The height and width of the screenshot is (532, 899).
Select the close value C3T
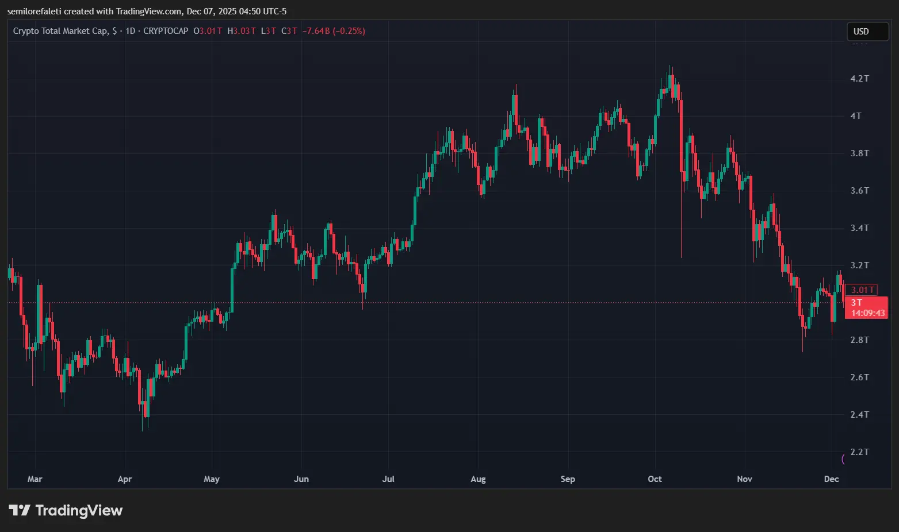click(x=289, y=31)
